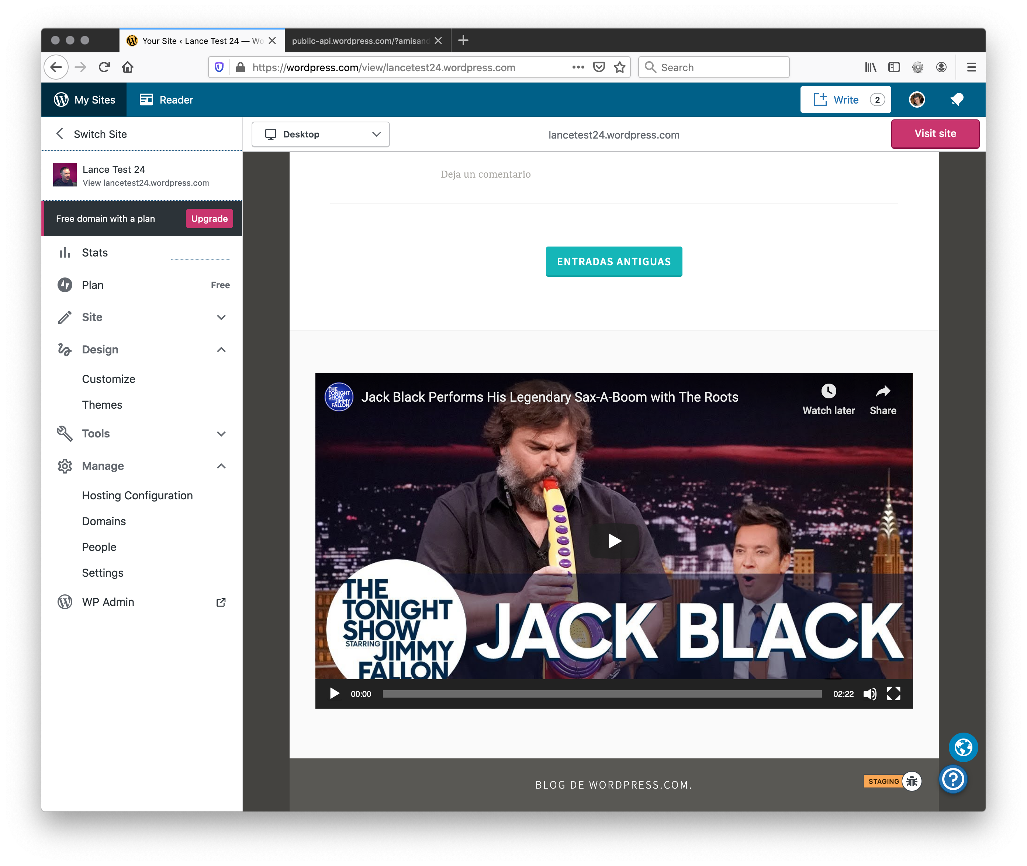Click the Tonight Show channel logo
1027x866 pixels.
tap(339, 397)
